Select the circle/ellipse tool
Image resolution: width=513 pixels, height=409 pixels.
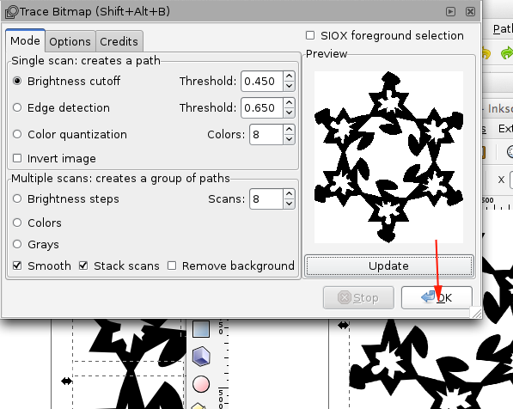coord(201,384)
